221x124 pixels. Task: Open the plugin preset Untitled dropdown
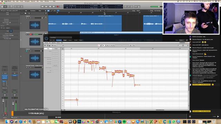(61, 38)
